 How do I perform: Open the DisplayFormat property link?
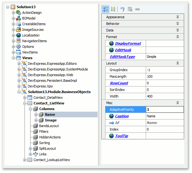128,43
